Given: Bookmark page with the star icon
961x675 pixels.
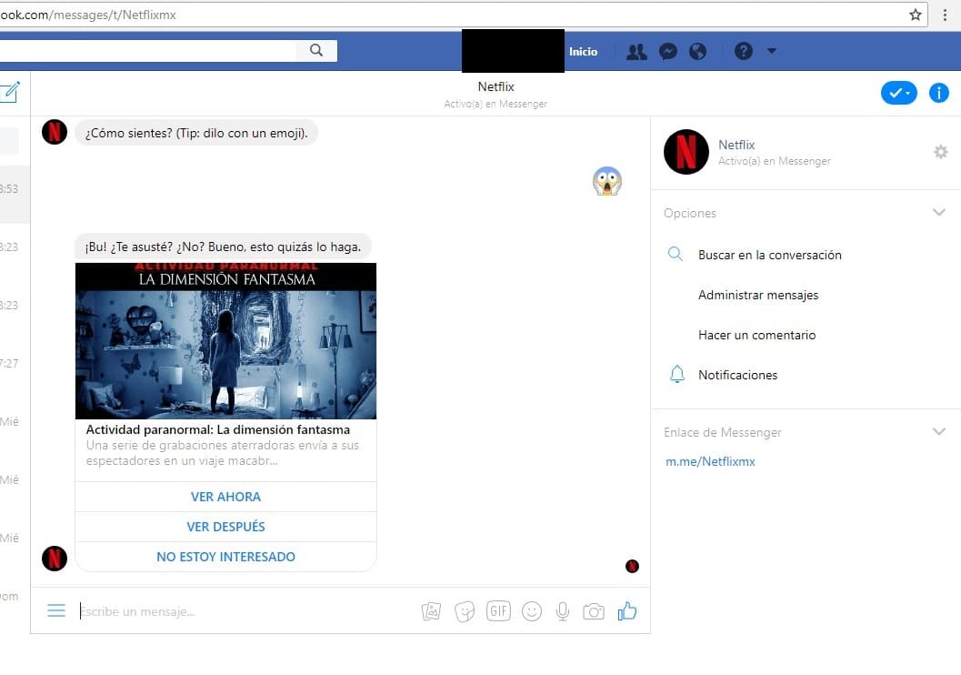Looking at the screenshot, I should (x=916, y=15).
